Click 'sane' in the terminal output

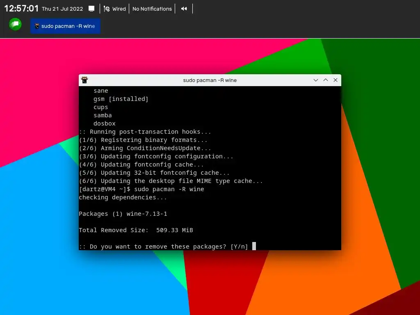101,91
